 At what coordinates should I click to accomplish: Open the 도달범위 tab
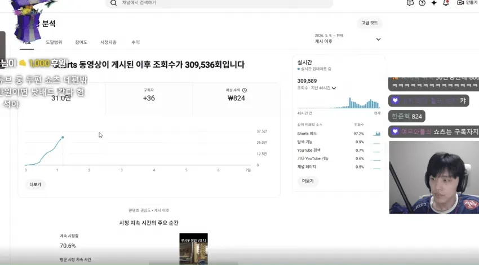tap(54, 42)
